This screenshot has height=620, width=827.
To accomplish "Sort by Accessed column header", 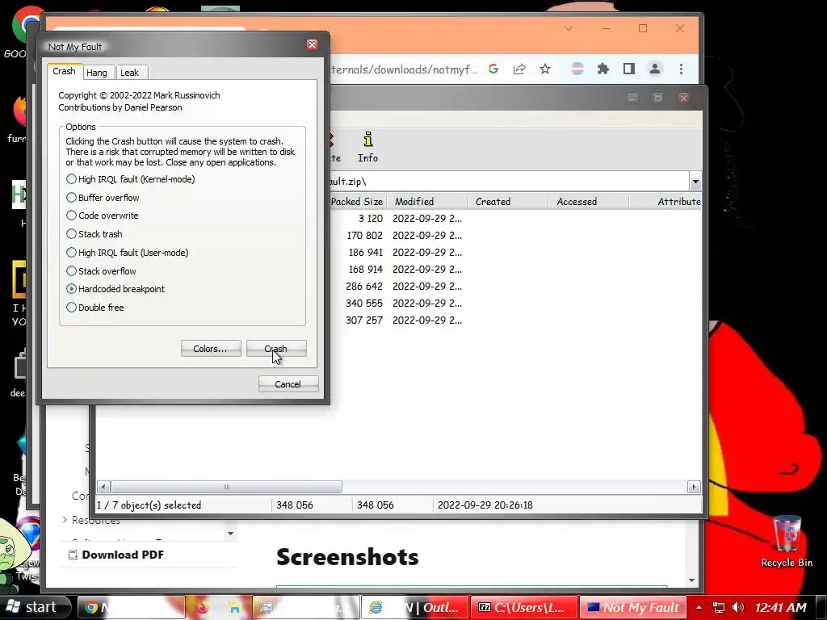I will [588, 201].
